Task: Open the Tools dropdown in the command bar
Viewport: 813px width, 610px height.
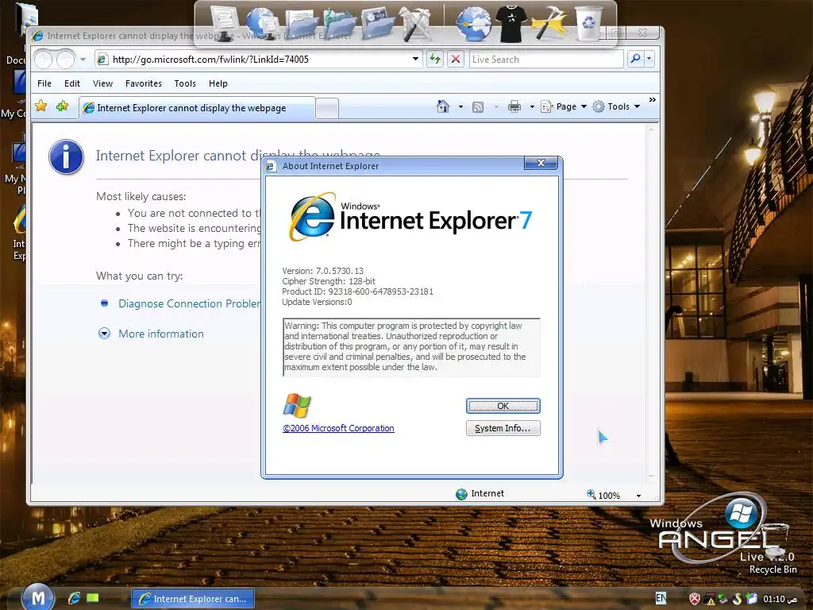Action: (616, 106)
